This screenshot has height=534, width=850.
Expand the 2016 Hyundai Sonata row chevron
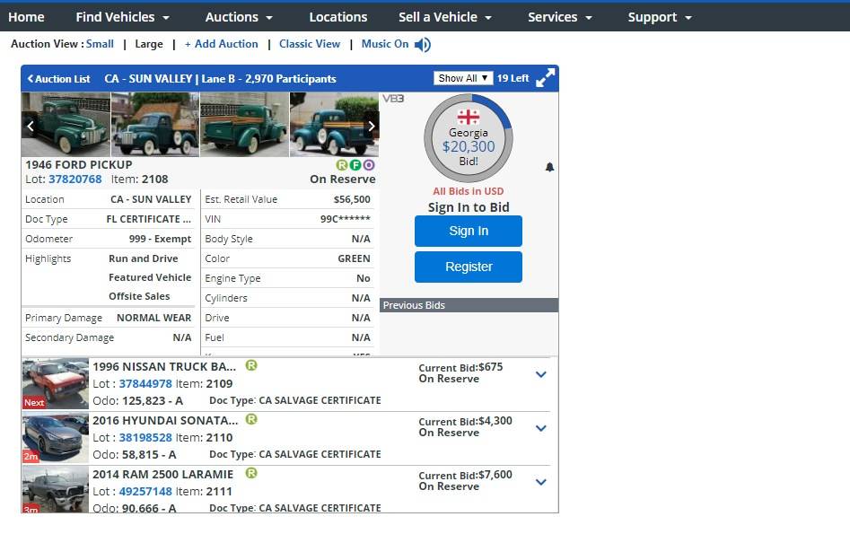coord(540,428)
